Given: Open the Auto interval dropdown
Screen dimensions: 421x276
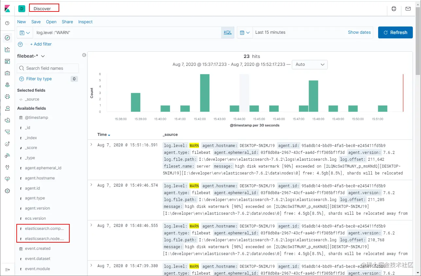Looking at the screenshot, I should pyautogui.click(x=309, y=64).
